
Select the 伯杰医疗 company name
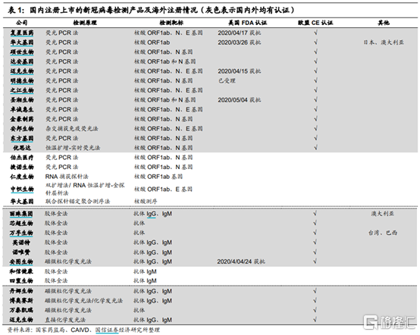pyautogui.click(x=22, y=158)
